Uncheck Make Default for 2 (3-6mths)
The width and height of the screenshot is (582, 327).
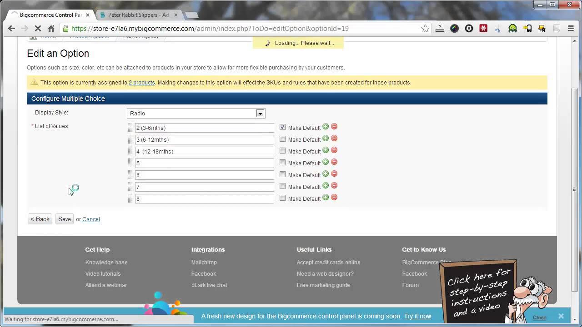282,127
